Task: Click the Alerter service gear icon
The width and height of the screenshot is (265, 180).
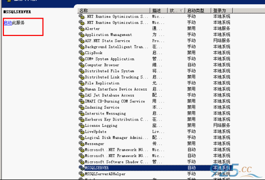Action: (81, 29)
